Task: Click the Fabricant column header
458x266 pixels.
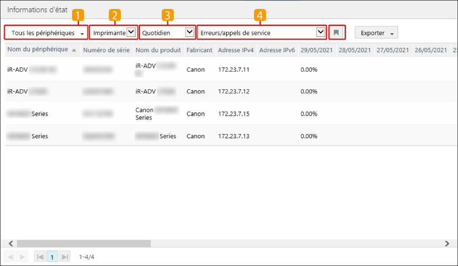Action: (x=200, y=50)
